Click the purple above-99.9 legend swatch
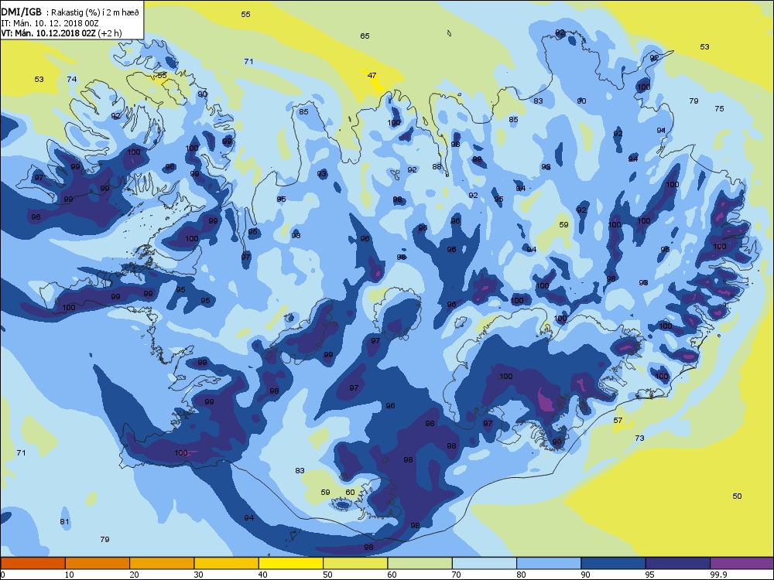 [x=742, y=563]
